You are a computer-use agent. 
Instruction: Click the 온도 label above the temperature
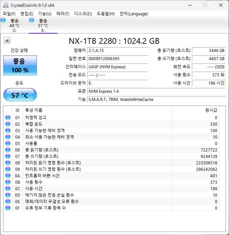(19, 83)
